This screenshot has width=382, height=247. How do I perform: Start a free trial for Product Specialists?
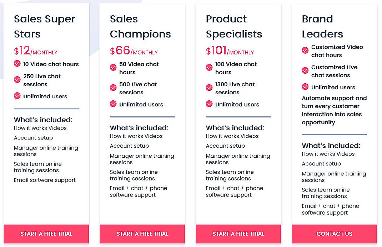[x=238, y=234]
